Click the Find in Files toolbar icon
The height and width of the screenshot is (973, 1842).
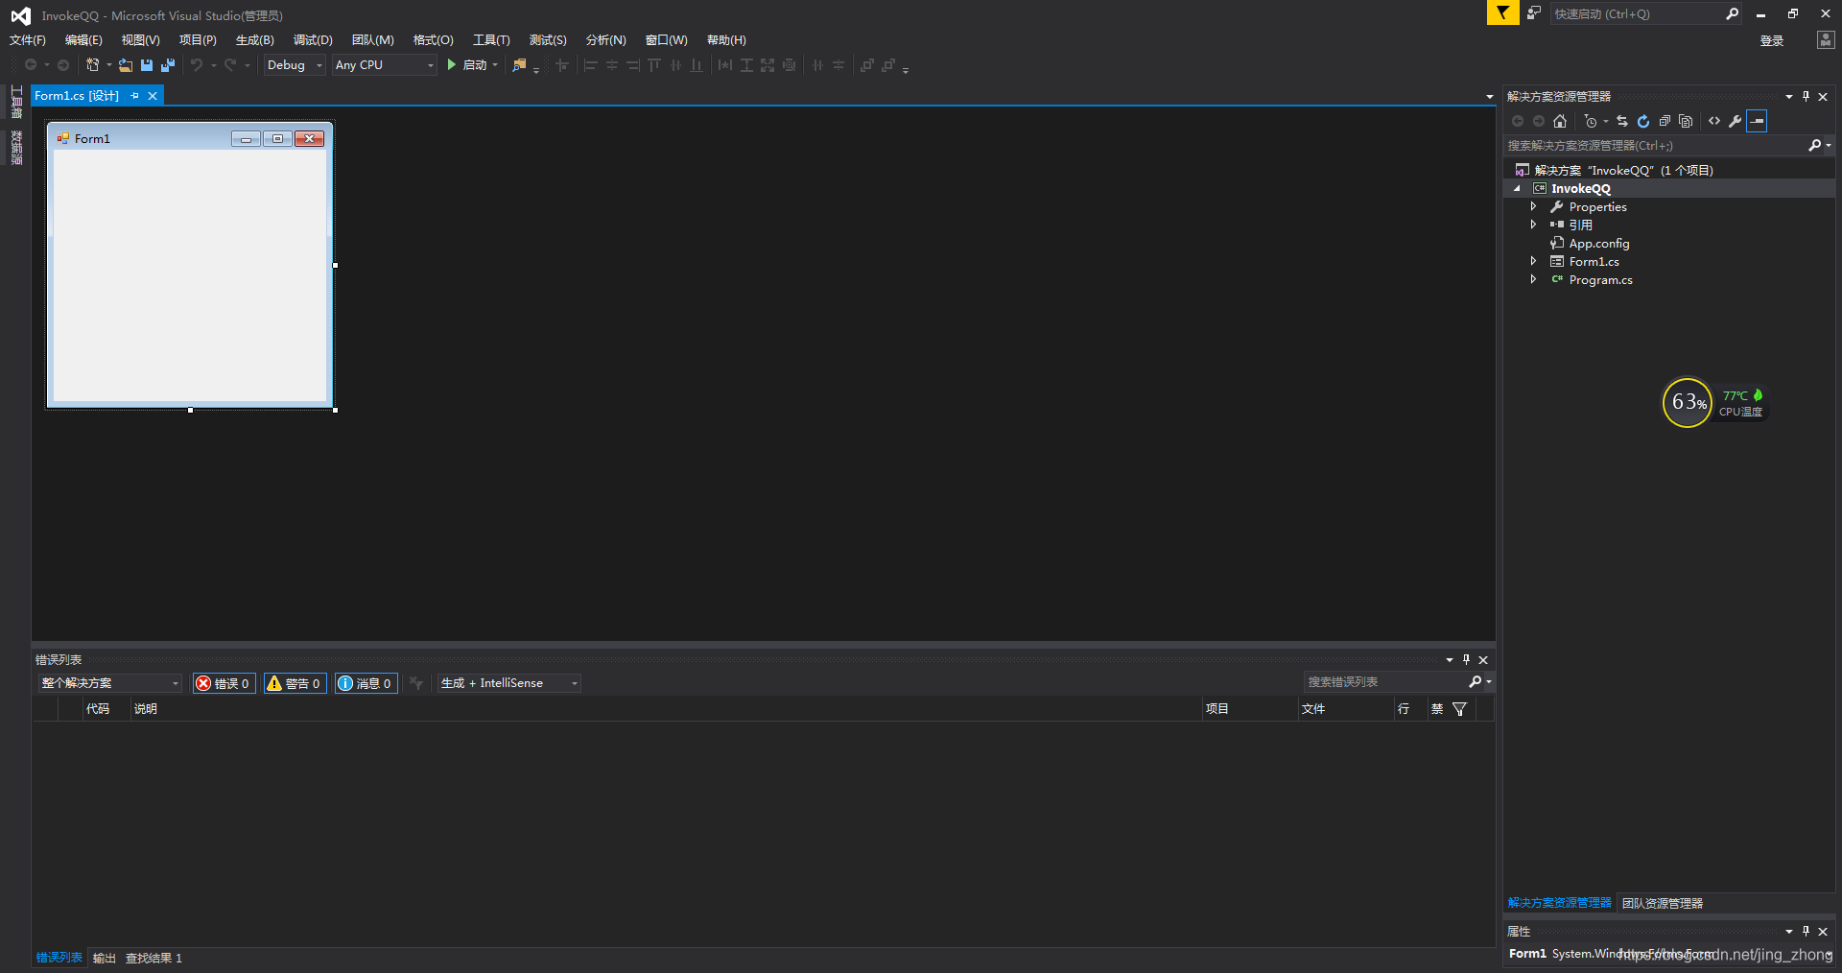point(519,65)
